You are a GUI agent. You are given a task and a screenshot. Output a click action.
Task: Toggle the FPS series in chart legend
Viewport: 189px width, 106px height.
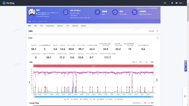[67, 99]
